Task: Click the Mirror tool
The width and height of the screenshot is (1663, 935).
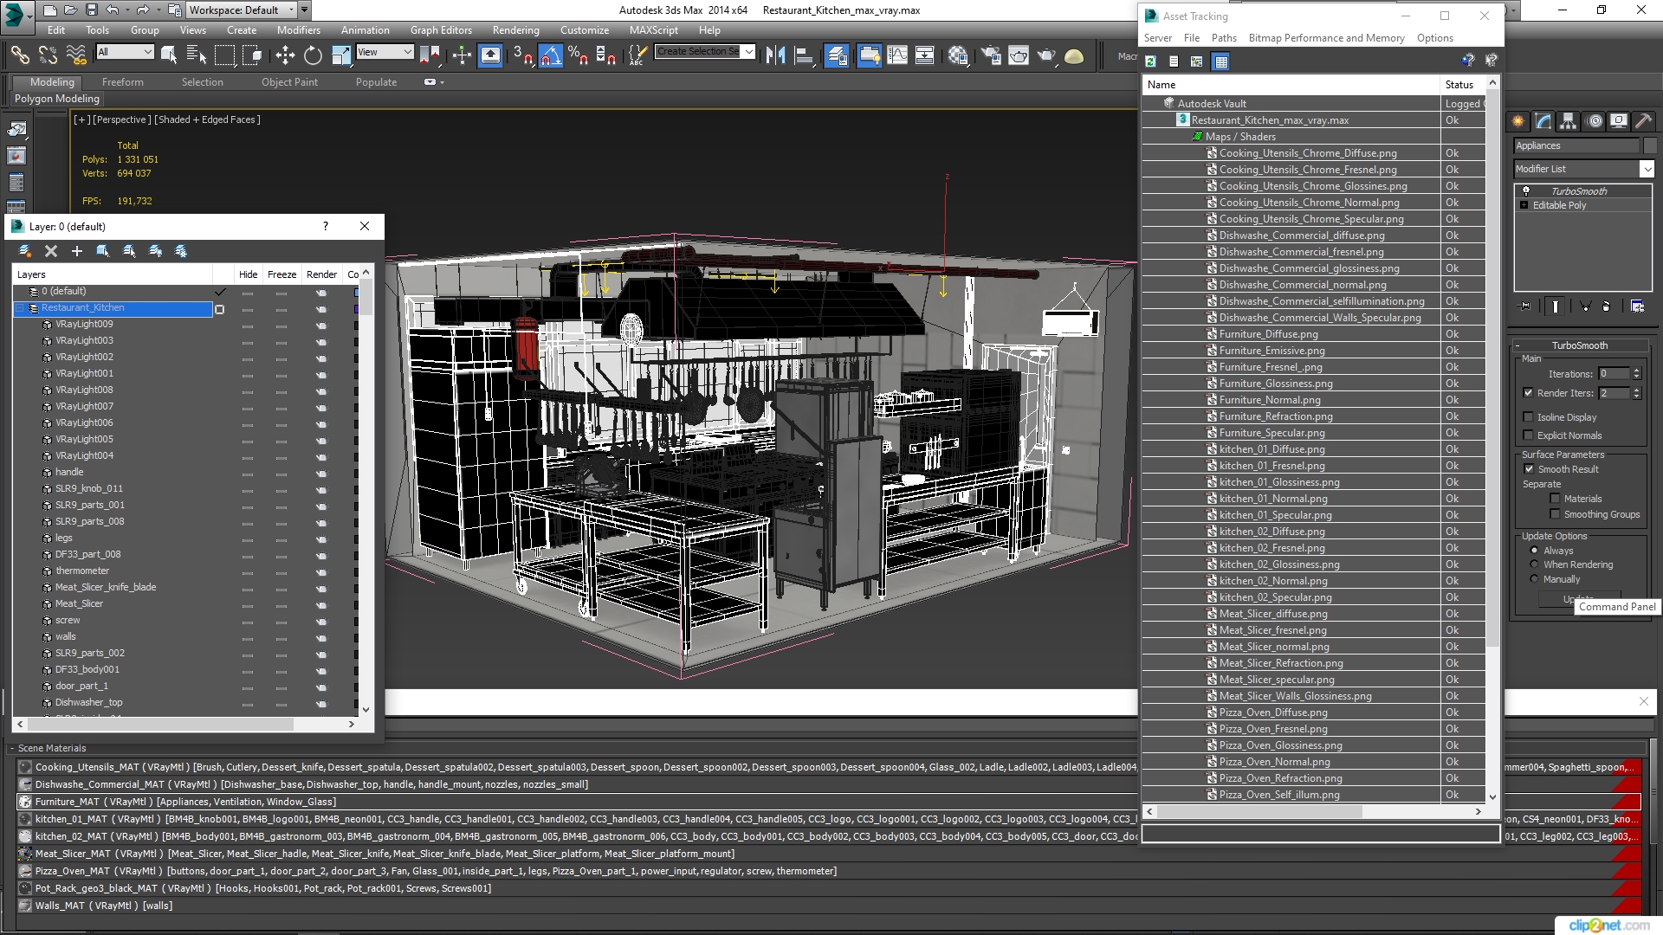Action: pyautogui.click(x=776, y=55)
